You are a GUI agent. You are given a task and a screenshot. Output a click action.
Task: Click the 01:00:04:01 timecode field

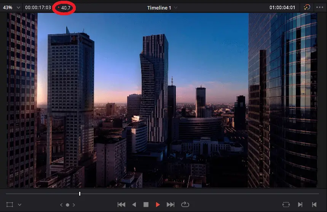coord(282,8)
